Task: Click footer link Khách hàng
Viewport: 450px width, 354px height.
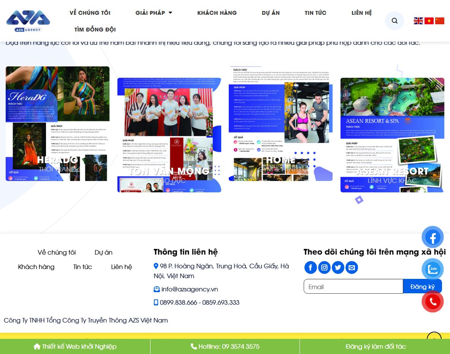Action: click(36, 267)
